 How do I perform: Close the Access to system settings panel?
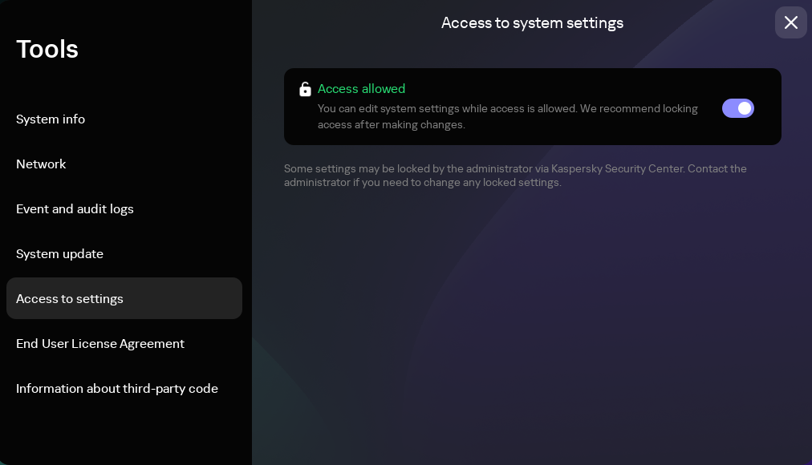790,22
